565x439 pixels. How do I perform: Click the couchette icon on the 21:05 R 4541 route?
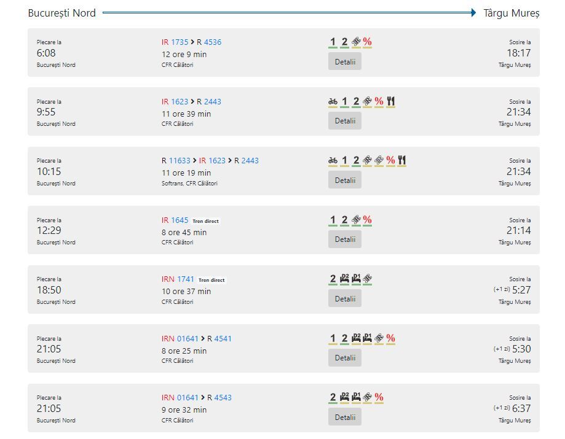click(356, 338)
